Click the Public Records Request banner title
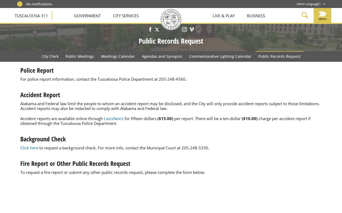342x213 pixels. pyautogui.click(x=171, y=41)
